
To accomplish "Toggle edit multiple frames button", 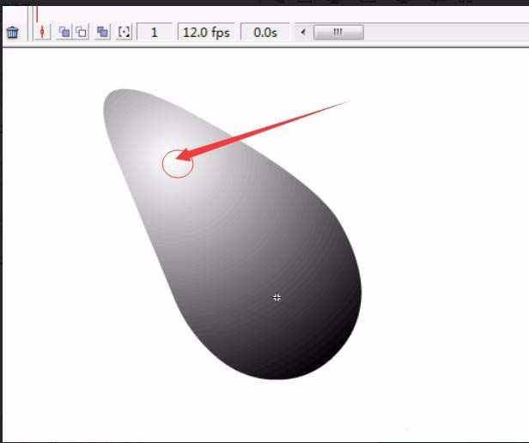I will [x=102, y=33].
